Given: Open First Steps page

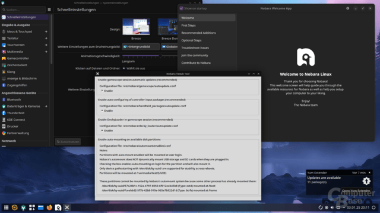Looking at the screenshot, I should 207,25.
